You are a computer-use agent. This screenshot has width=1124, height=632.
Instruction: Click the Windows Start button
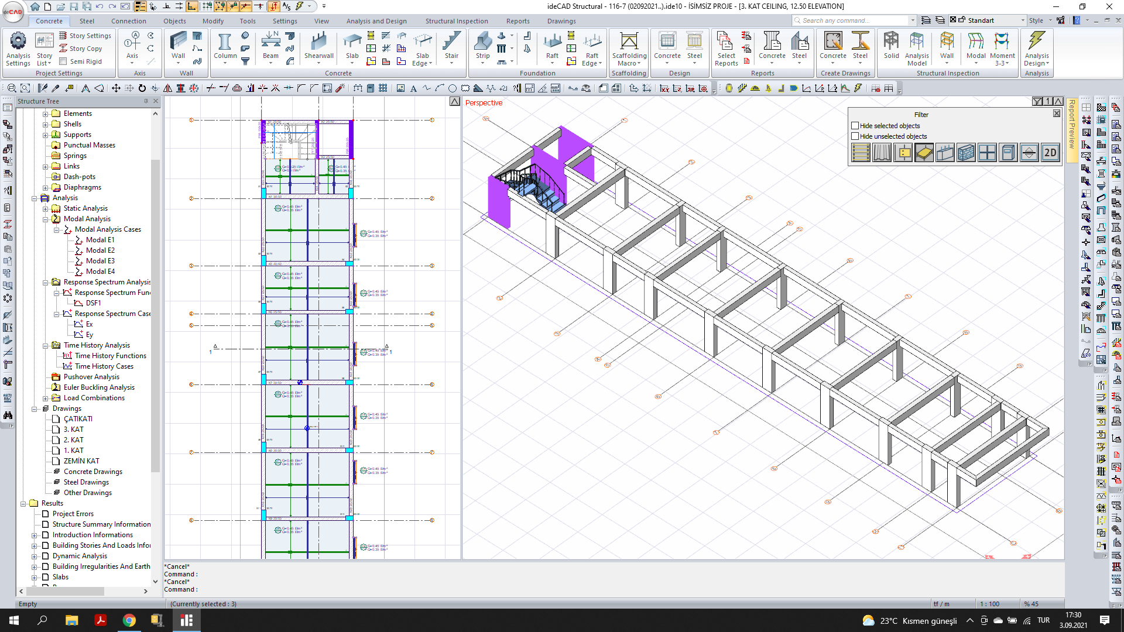point(14,620)
